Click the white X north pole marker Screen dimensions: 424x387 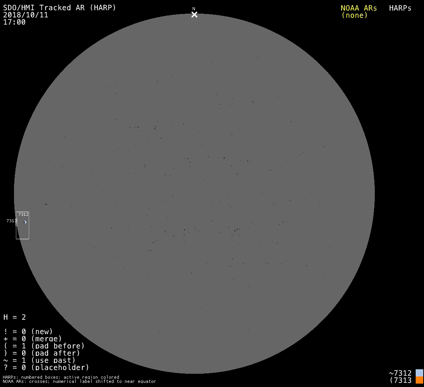[194, 15]
